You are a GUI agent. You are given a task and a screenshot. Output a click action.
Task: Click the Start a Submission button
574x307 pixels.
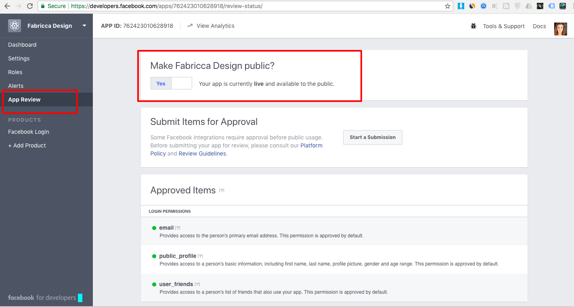coord(373,137)
